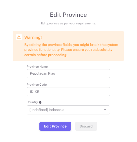Click the orange Warning! title
The height and width of the screenshot is (142, 137).
pos(33,37)
